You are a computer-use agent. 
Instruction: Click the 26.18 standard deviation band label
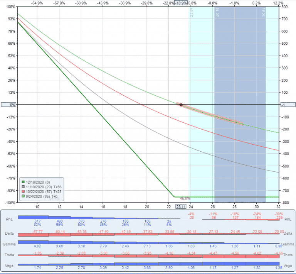pos(217,13)
